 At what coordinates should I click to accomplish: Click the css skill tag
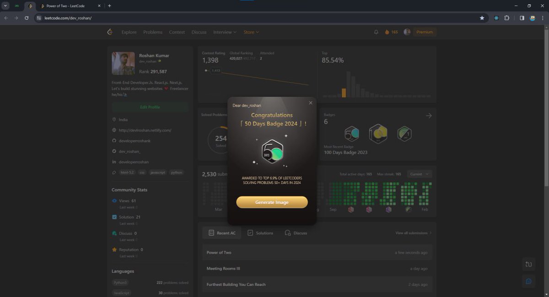(x=142, y=173)
